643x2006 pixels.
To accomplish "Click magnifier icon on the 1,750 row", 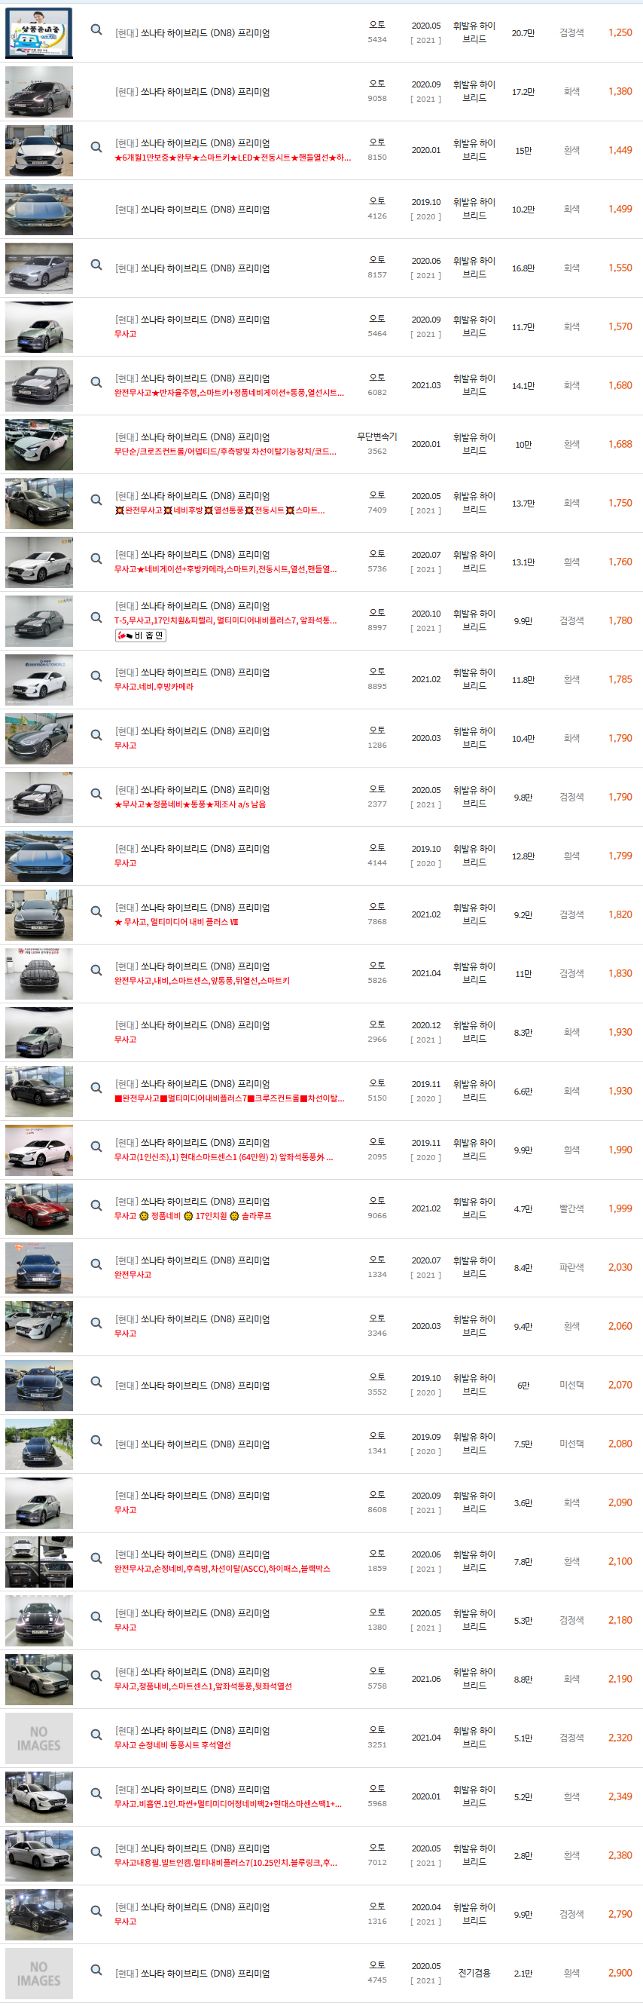I will point(96,500).
